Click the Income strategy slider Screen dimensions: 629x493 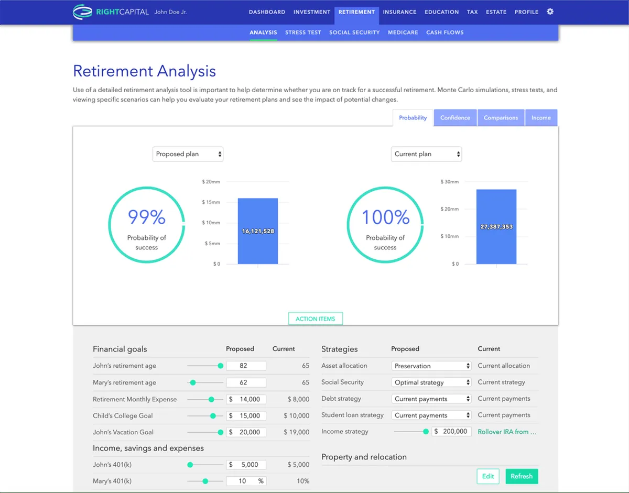point(411,432)
